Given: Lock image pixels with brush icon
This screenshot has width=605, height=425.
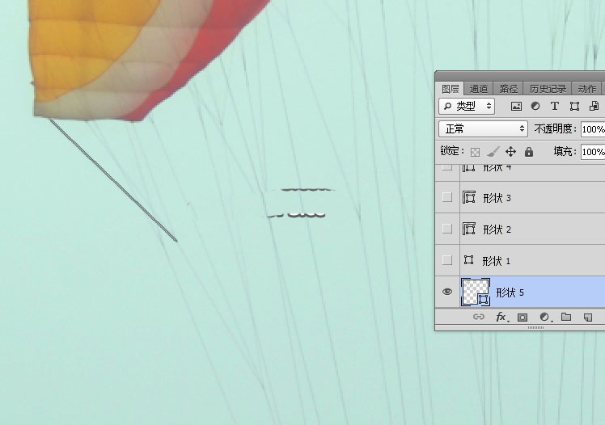Looking at the screenshot, I should [493, 152].
